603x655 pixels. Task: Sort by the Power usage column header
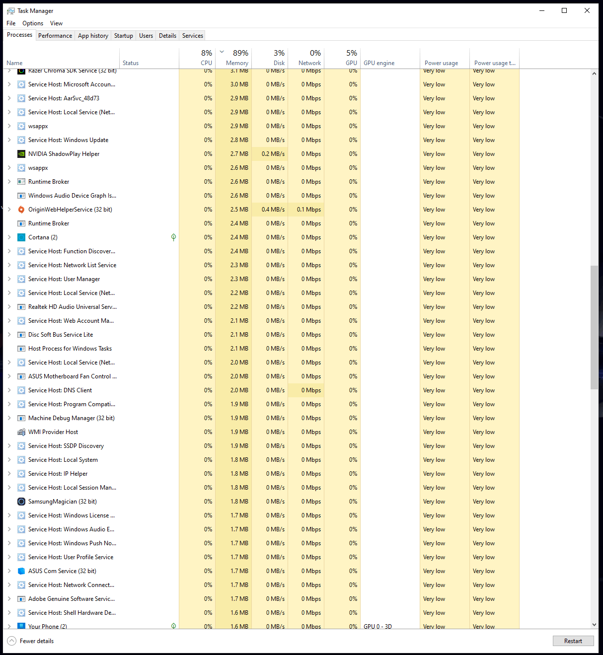point(445,58)
